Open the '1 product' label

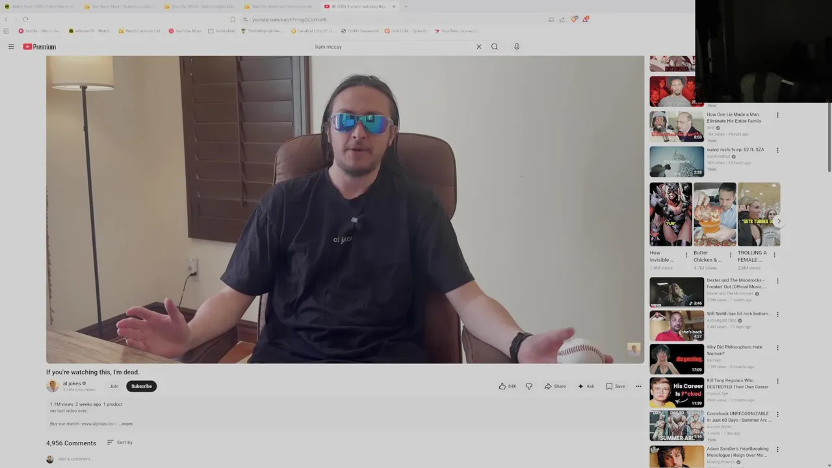coord(113,404)
